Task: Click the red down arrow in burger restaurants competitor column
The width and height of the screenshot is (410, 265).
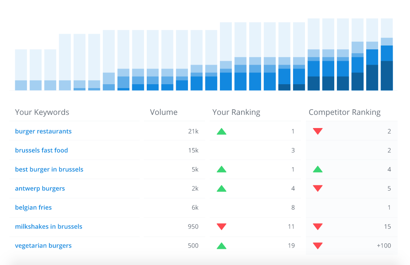Action: [318, 131]
